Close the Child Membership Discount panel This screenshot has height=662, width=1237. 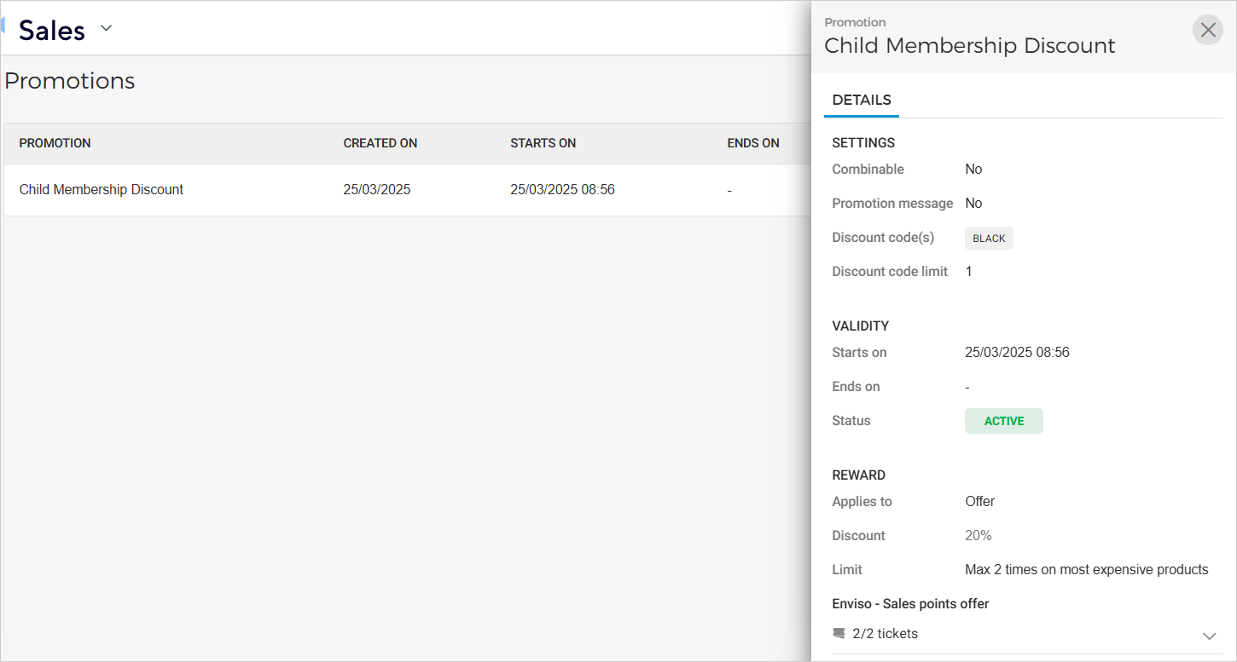point(1207,31)
